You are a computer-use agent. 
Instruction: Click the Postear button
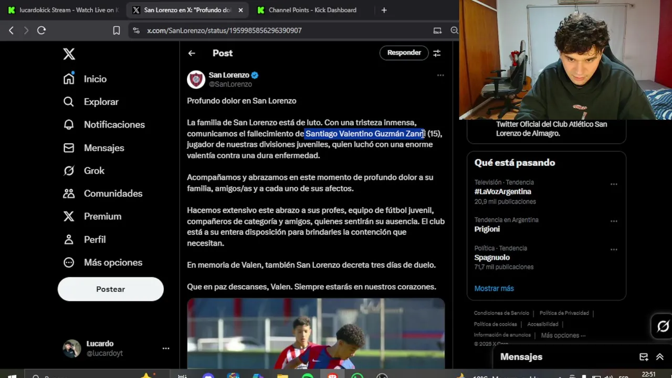tap(111, 289)
